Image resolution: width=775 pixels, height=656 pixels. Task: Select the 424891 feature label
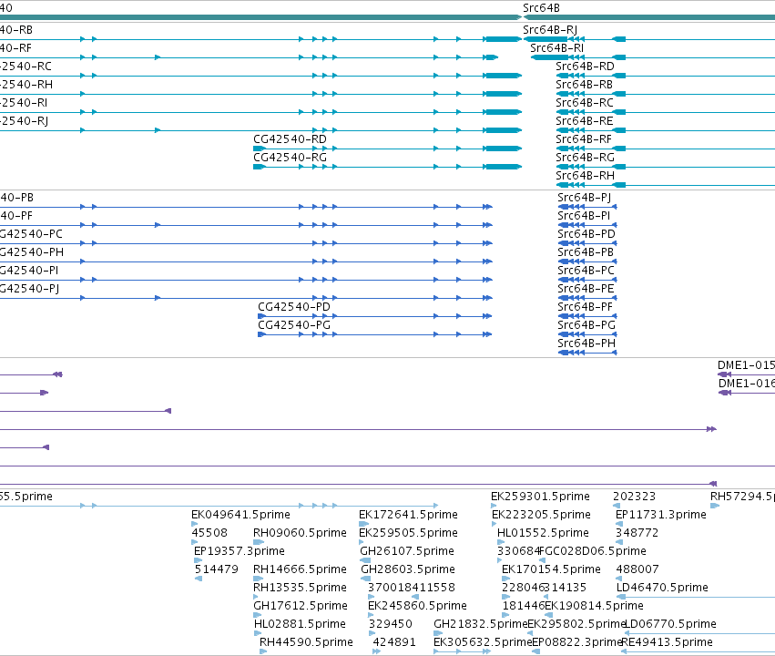point(394,643)
